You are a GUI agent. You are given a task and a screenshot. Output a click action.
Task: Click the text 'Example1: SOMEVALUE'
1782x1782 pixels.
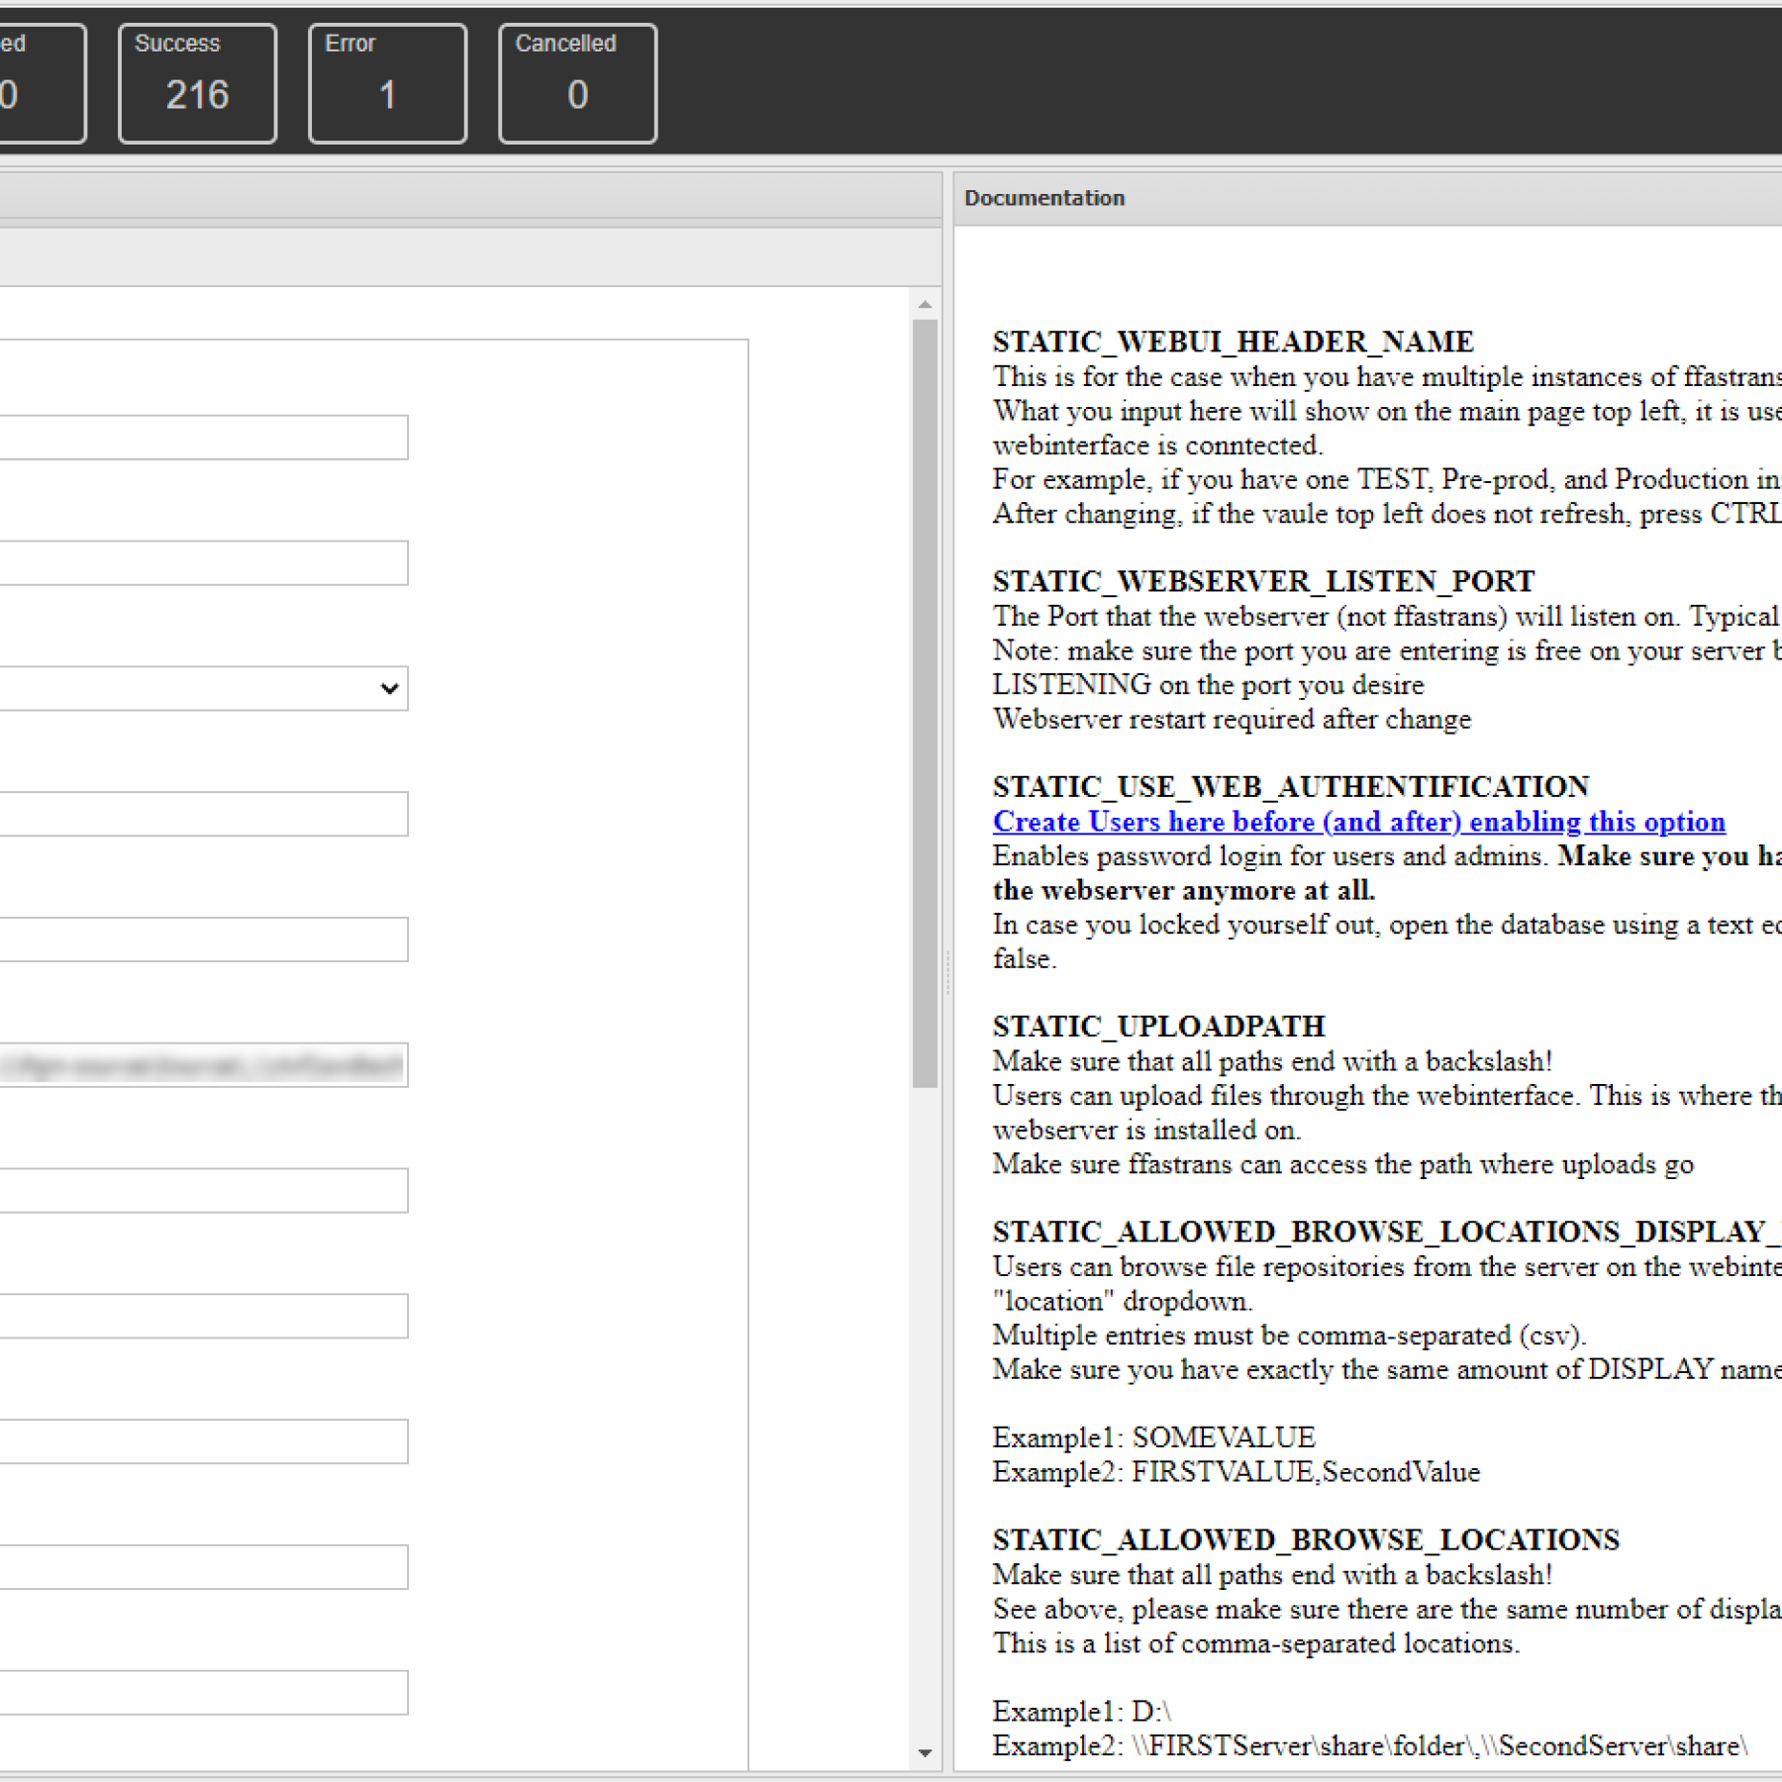pos(1154,1437)
